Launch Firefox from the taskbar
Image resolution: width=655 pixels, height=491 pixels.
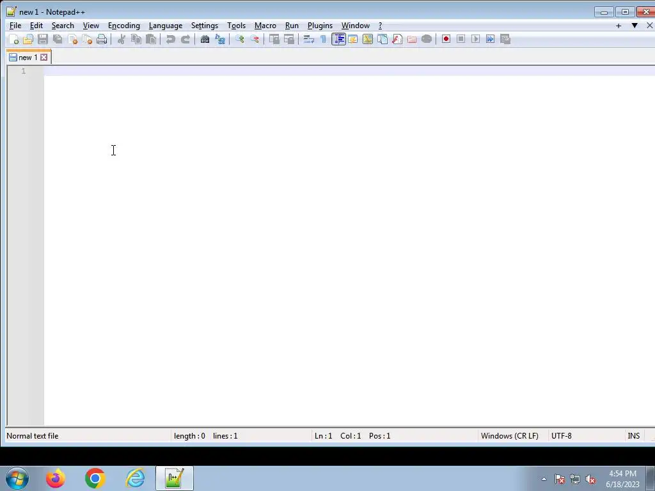tap(55, 478)
